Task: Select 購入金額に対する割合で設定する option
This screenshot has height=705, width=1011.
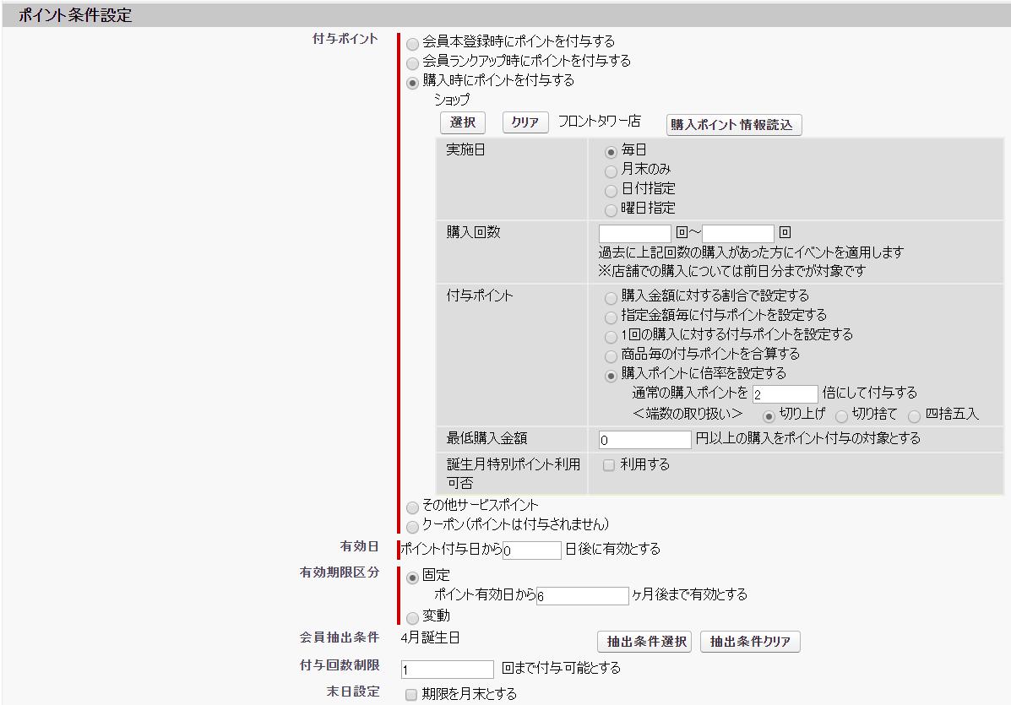Action: (x=611, y=297)
